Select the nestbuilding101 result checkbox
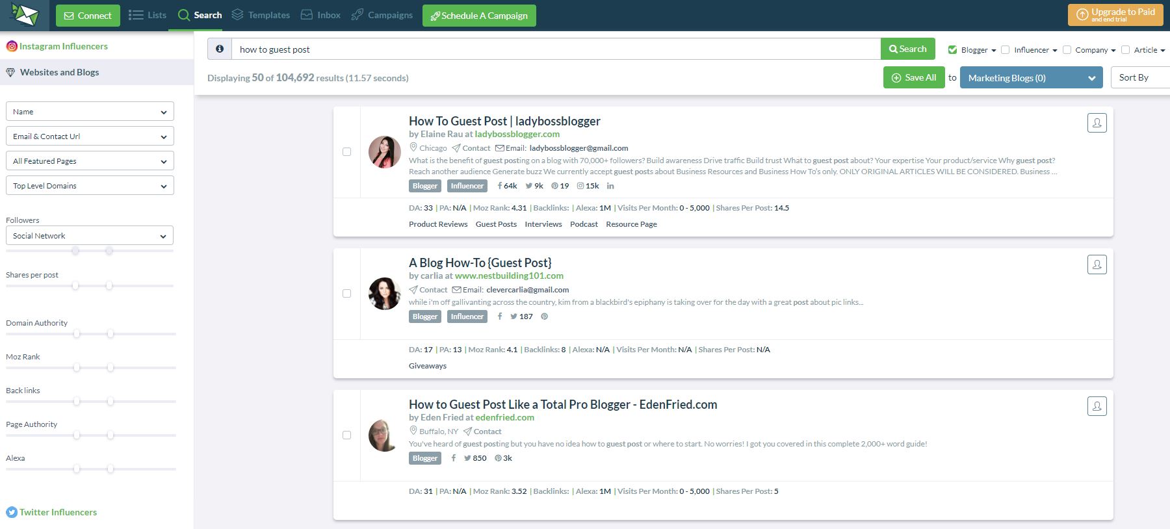 [x=346, y=294]
